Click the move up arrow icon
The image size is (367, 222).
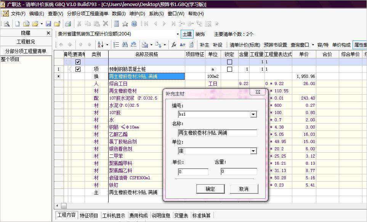pyautogui.click(x=80, y=45)
